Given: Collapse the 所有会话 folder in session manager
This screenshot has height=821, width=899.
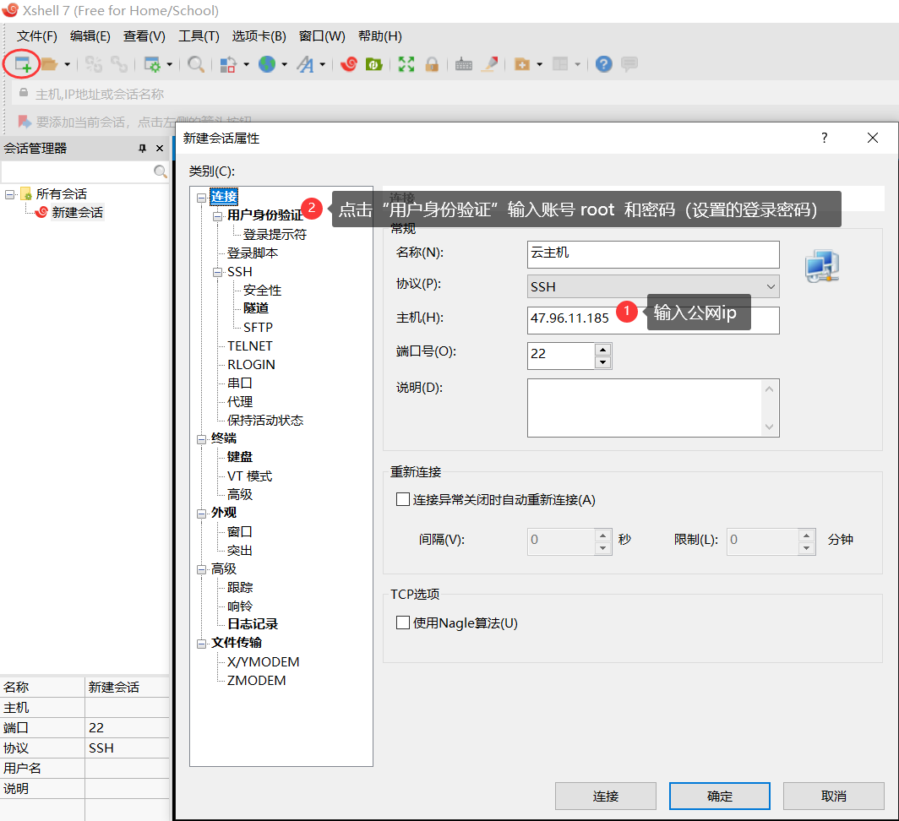Looking at the screenshot, I should (9, 194).
